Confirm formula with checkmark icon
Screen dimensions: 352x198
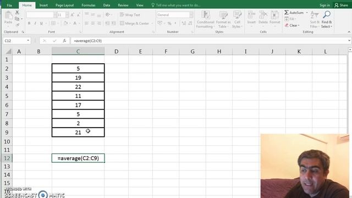point(54,41)
